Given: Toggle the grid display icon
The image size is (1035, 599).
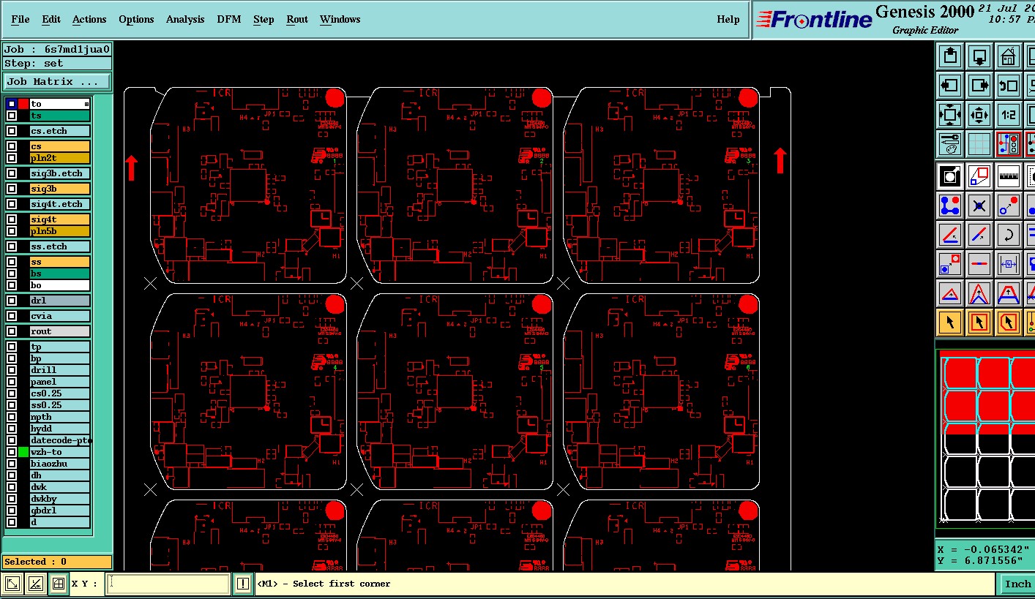Looking at the screenshot, I should (x=979, y=144).
